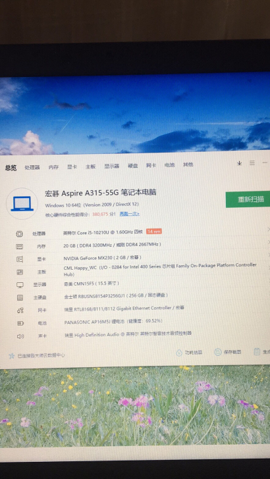Click 英特尔 Core i5-10210U processor text

click(103, 232)
